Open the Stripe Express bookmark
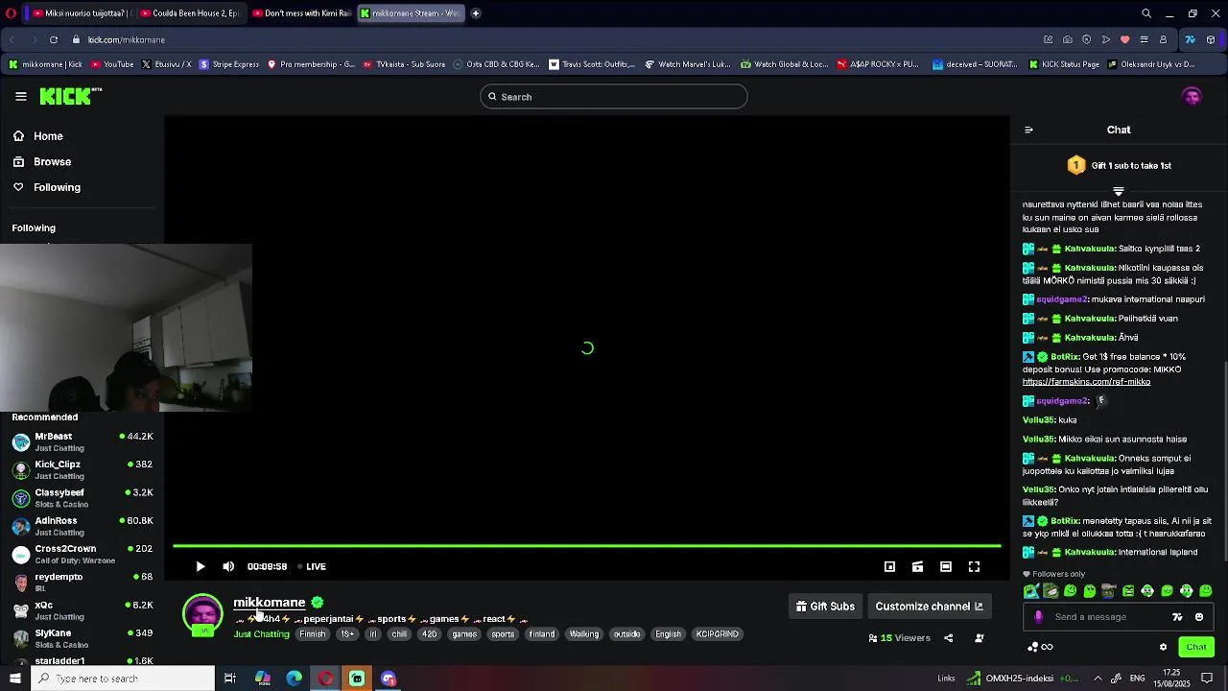 coord(228,64)
